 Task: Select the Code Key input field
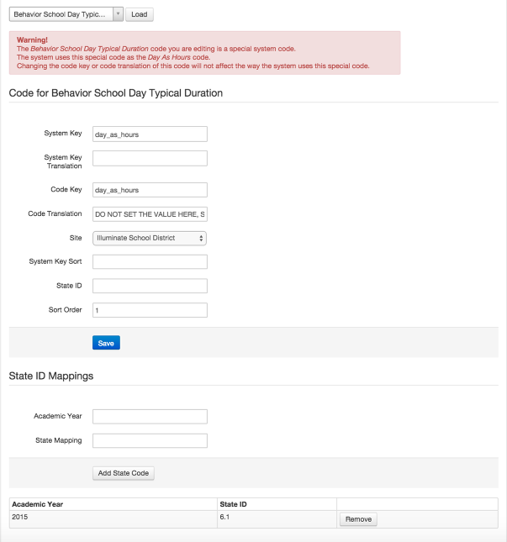pos(150,190)
